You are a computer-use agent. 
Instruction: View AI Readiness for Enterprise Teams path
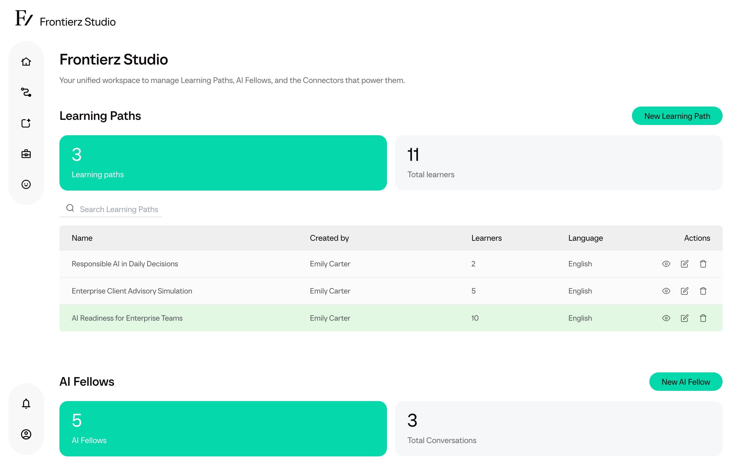pyautogui.click(x=666, y=318)
